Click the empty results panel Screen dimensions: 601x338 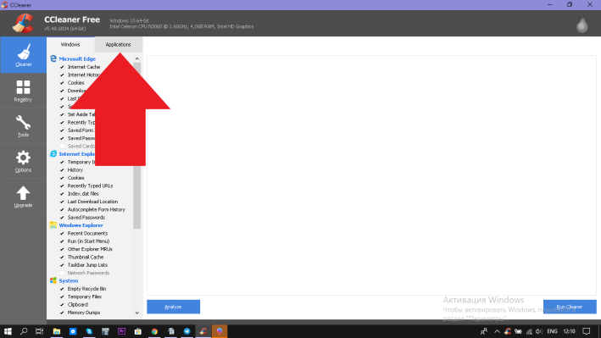pyautogui.click(x=371, y=175)
